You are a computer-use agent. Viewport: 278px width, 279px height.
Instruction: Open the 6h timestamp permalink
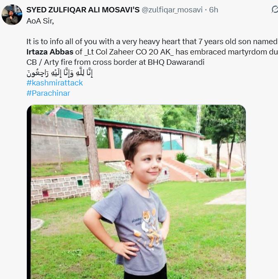[x=214, y=10]
